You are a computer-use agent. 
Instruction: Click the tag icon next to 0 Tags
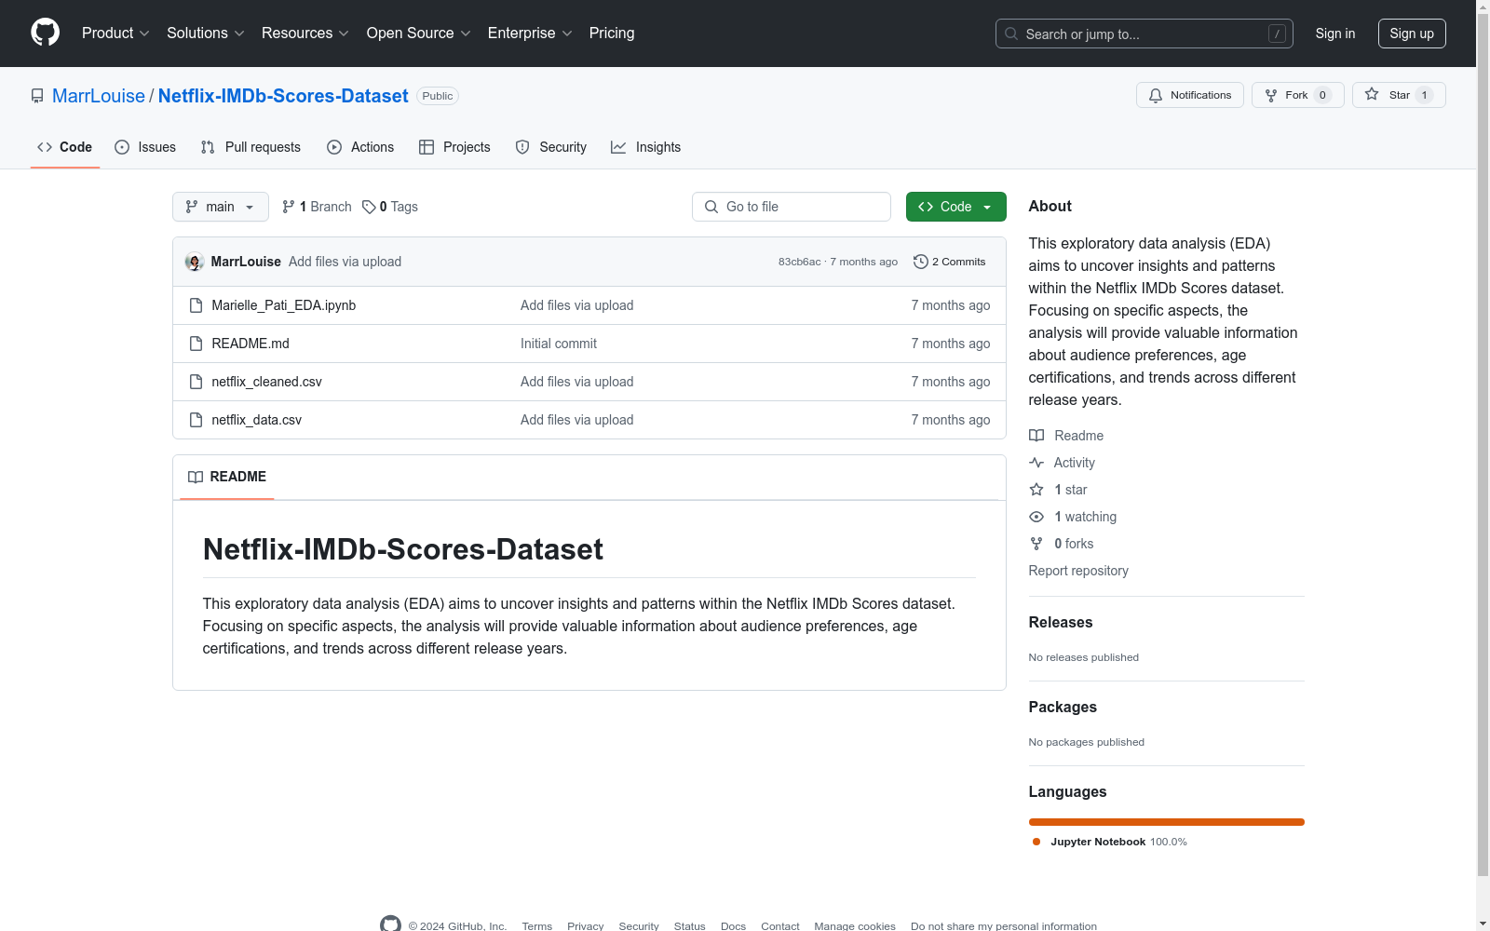[369, 207]
